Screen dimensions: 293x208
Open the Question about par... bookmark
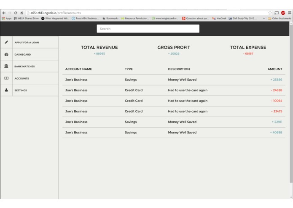point(196,18)
